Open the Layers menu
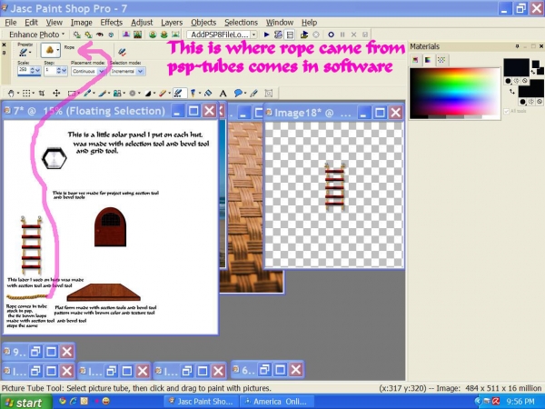 point(172,23)
